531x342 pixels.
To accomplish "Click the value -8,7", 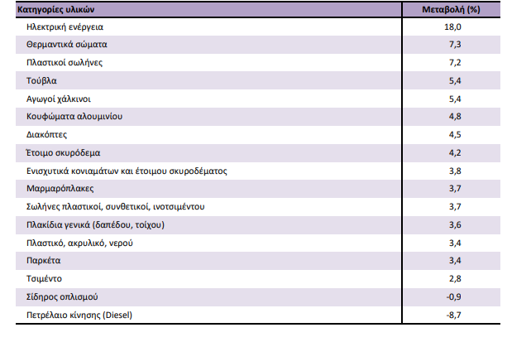I will click(x=454, y=316).
